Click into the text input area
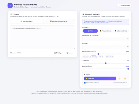The image size is (139, 104). pos(42,37)
